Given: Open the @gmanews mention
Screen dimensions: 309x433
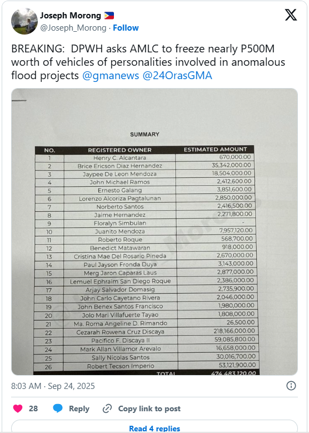Looking at the screenshot, I should [x=111, y=75].
